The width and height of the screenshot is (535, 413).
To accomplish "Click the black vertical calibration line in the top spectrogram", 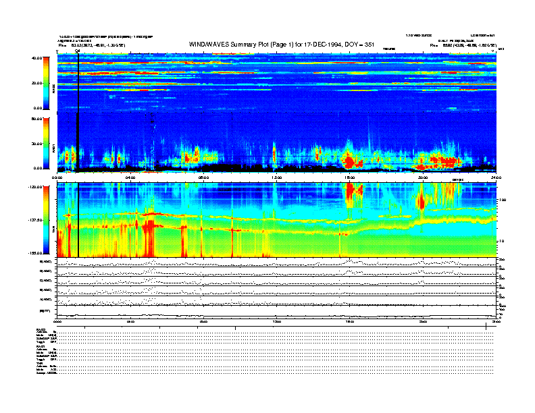I will click(78, 83).
